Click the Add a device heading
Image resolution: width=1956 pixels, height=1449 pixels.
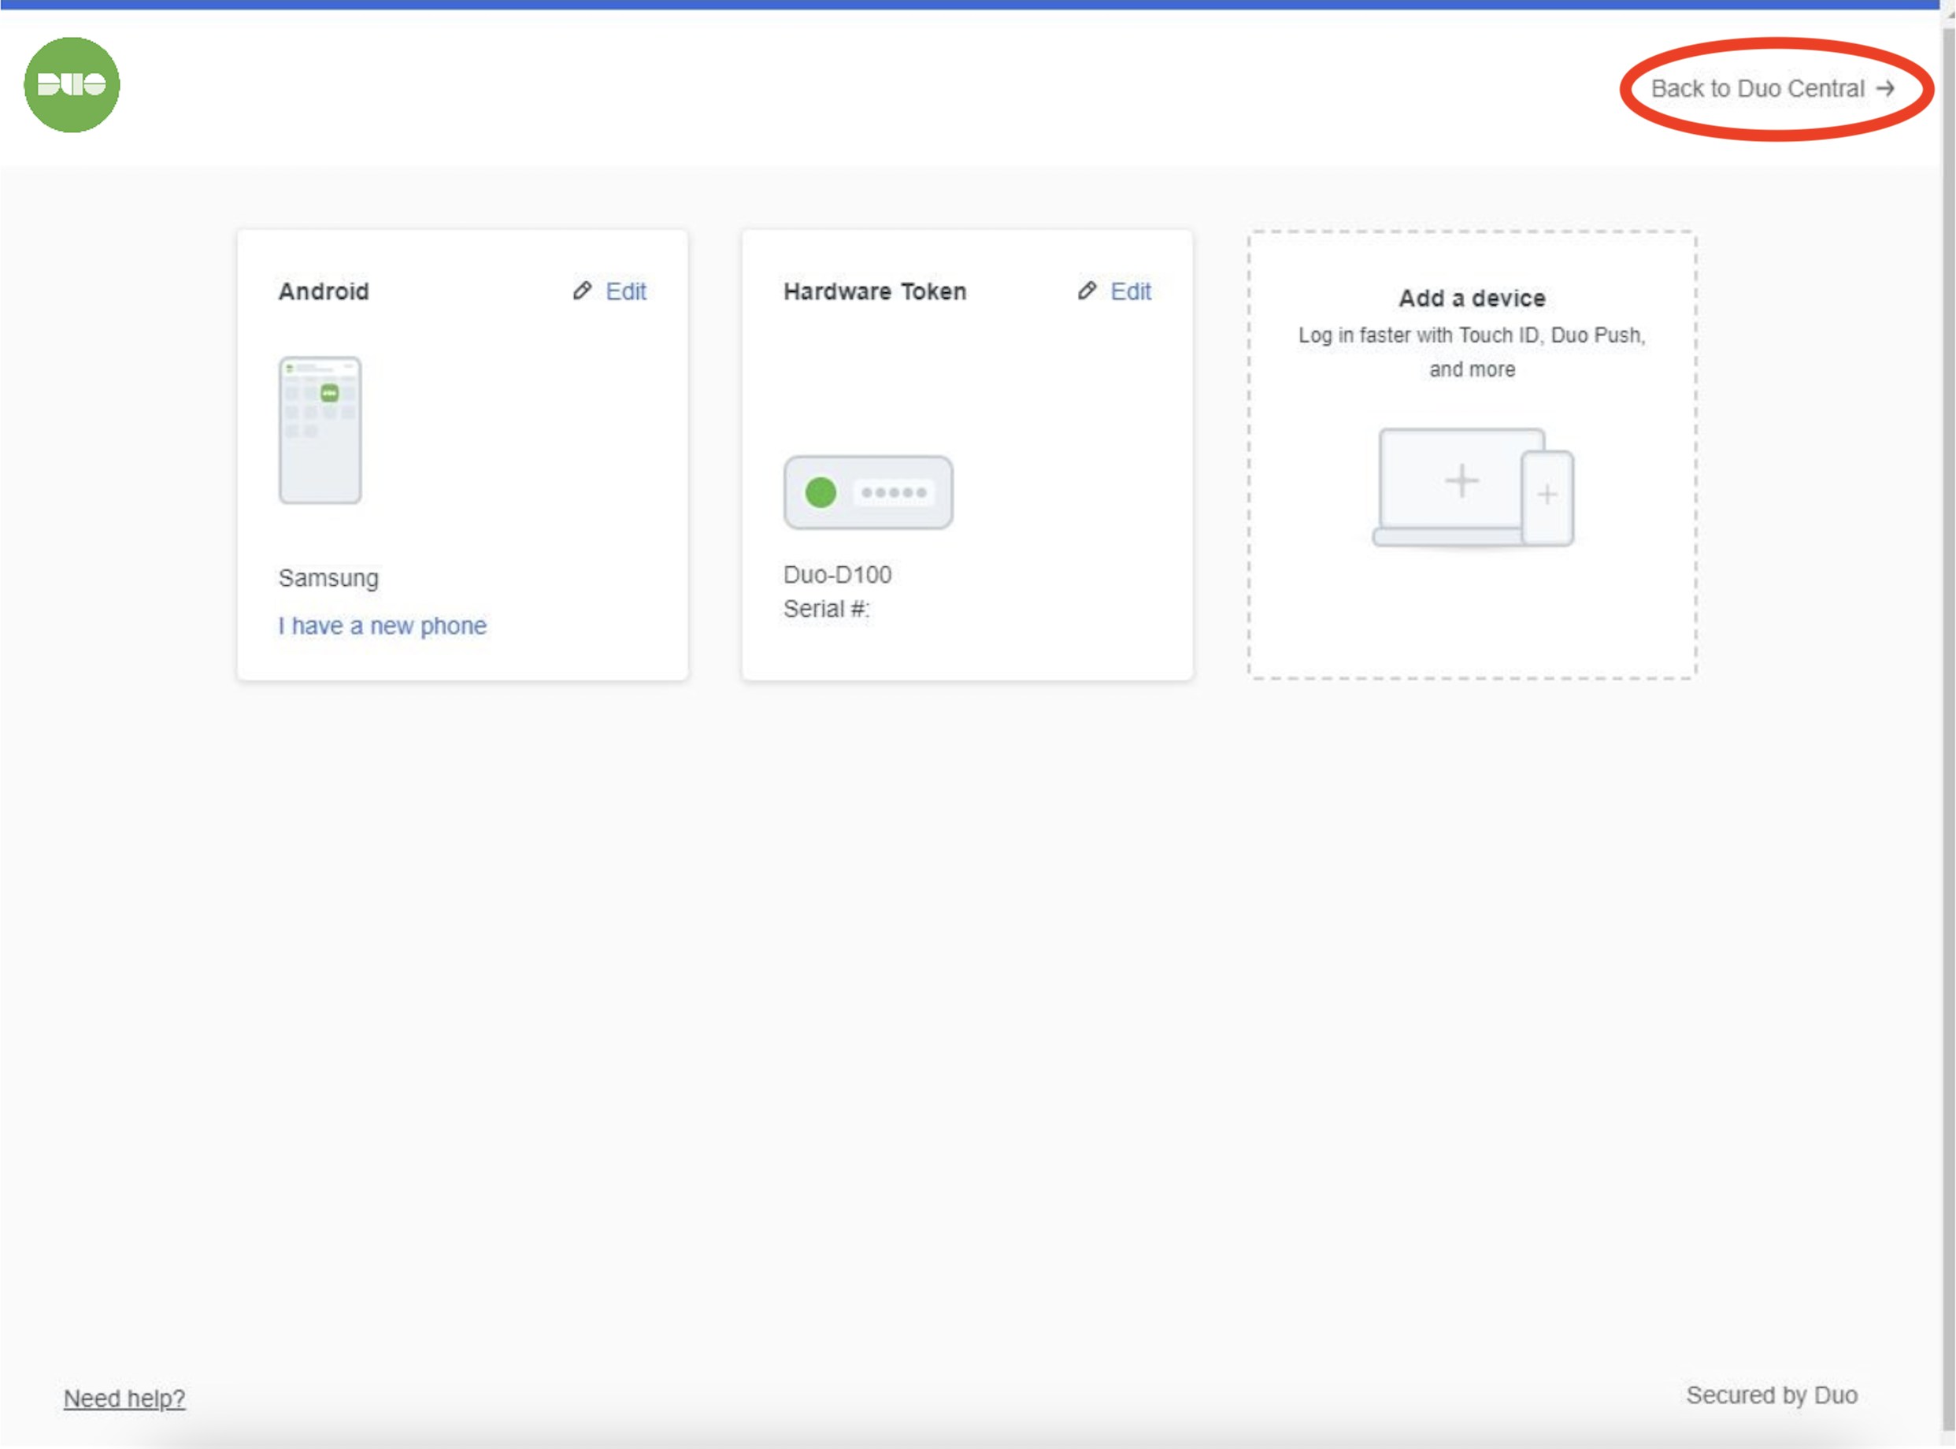point(1472,298)
